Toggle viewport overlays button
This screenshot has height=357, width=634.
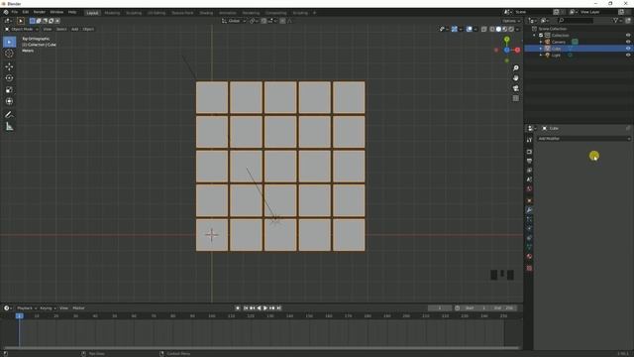pos(469,29)
